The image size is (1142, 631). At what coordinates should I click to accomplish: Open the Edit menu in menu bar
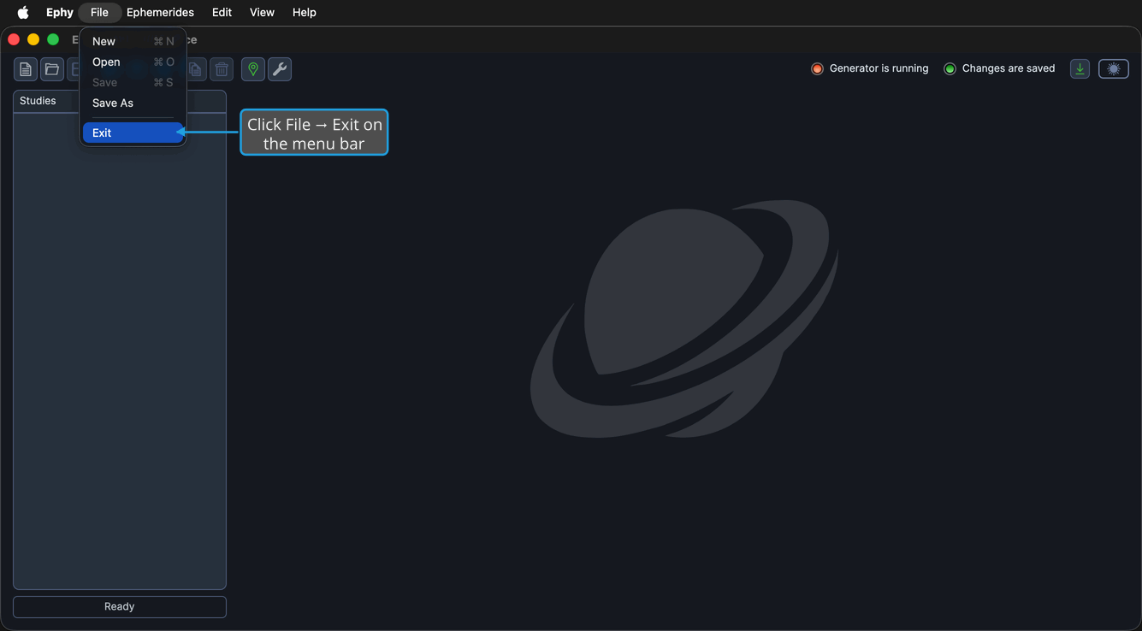click(222, 12)
